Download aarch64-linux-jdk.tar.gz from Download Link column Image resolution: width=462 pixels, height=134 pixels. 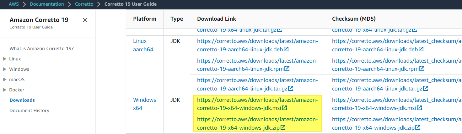pyautogui.click(x=257, y=84)
